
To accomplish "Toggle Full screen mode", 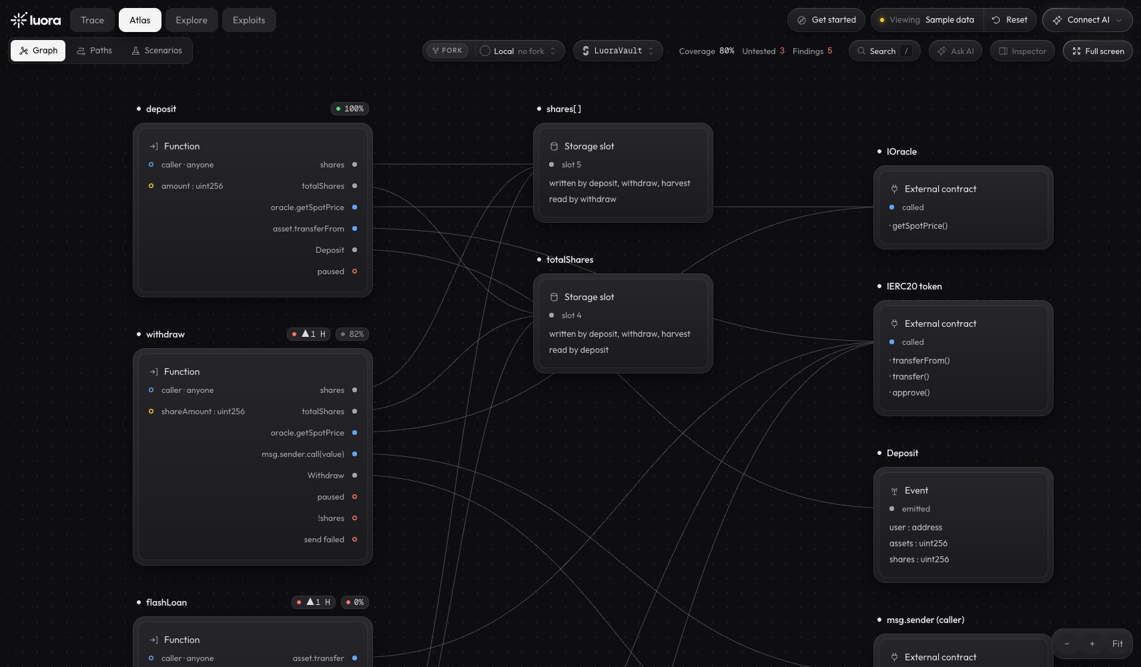I will click(1098, 51).
